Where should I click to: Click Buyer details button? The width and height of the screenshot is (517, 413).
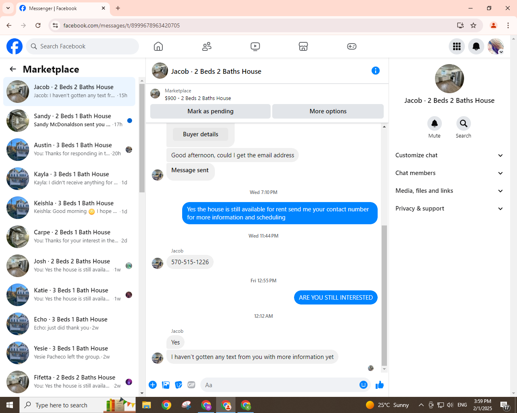click(200, 134)
